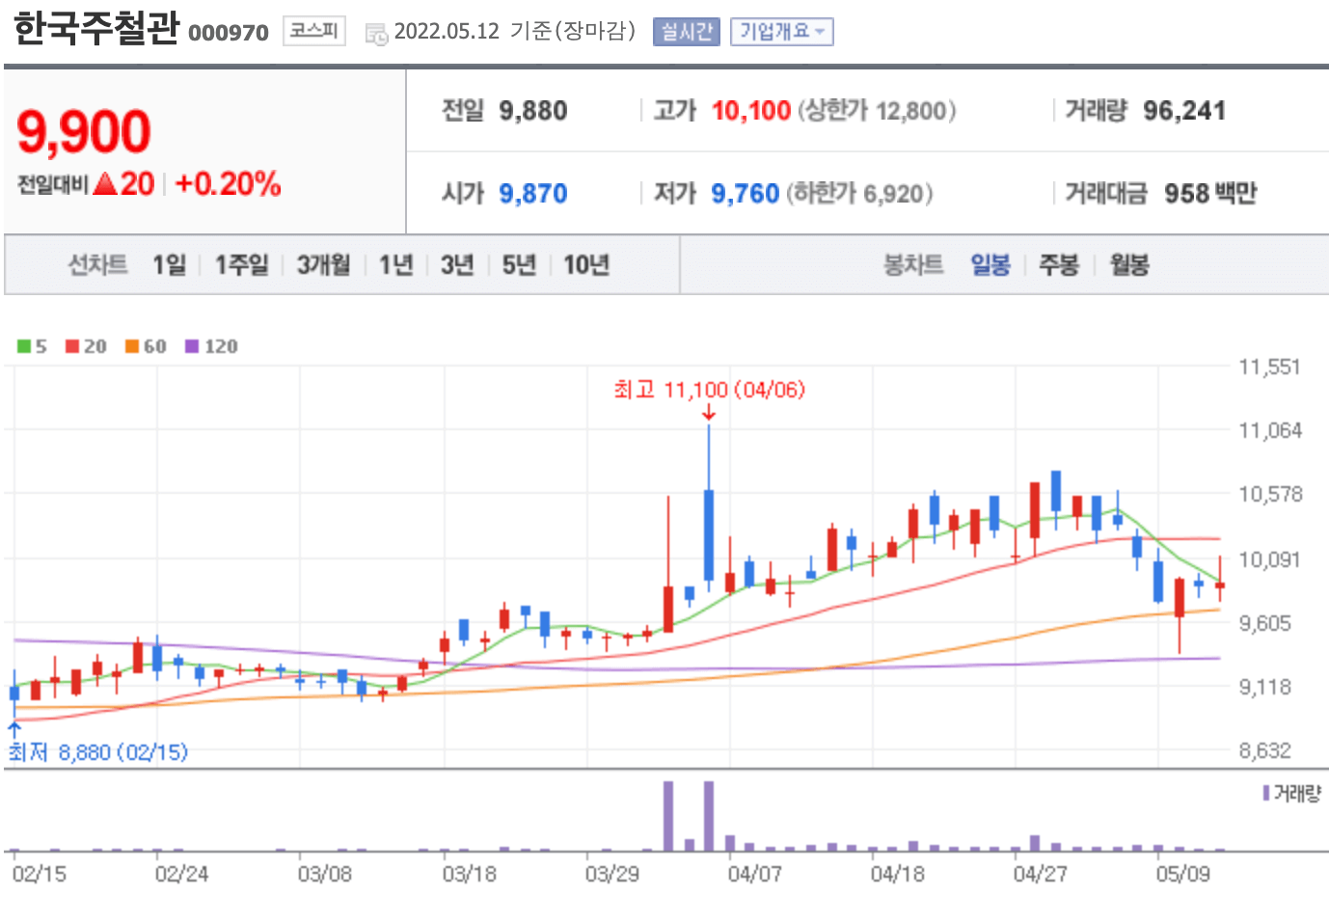Image resolution: width=1329 pixels, height=897 pixels.
Task: Click the date text 2022.05.12 기준(장마감)
Action: [x=515, y=32]
